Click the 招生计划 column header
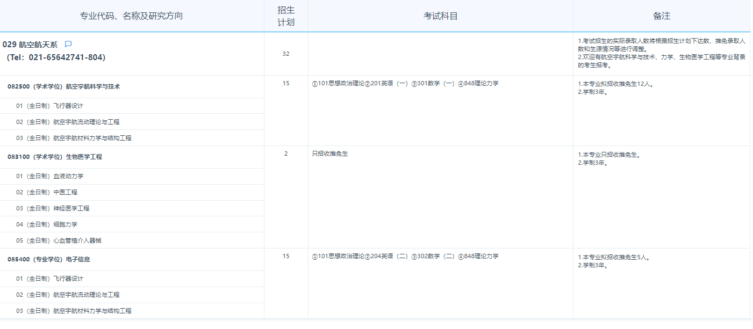 286,16
